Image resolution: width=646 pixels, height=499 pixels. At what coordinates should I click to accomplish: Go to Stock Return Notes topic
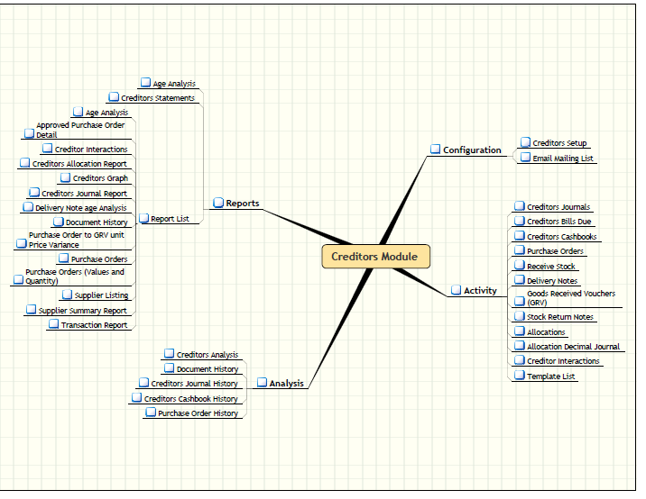pos(560,317)
